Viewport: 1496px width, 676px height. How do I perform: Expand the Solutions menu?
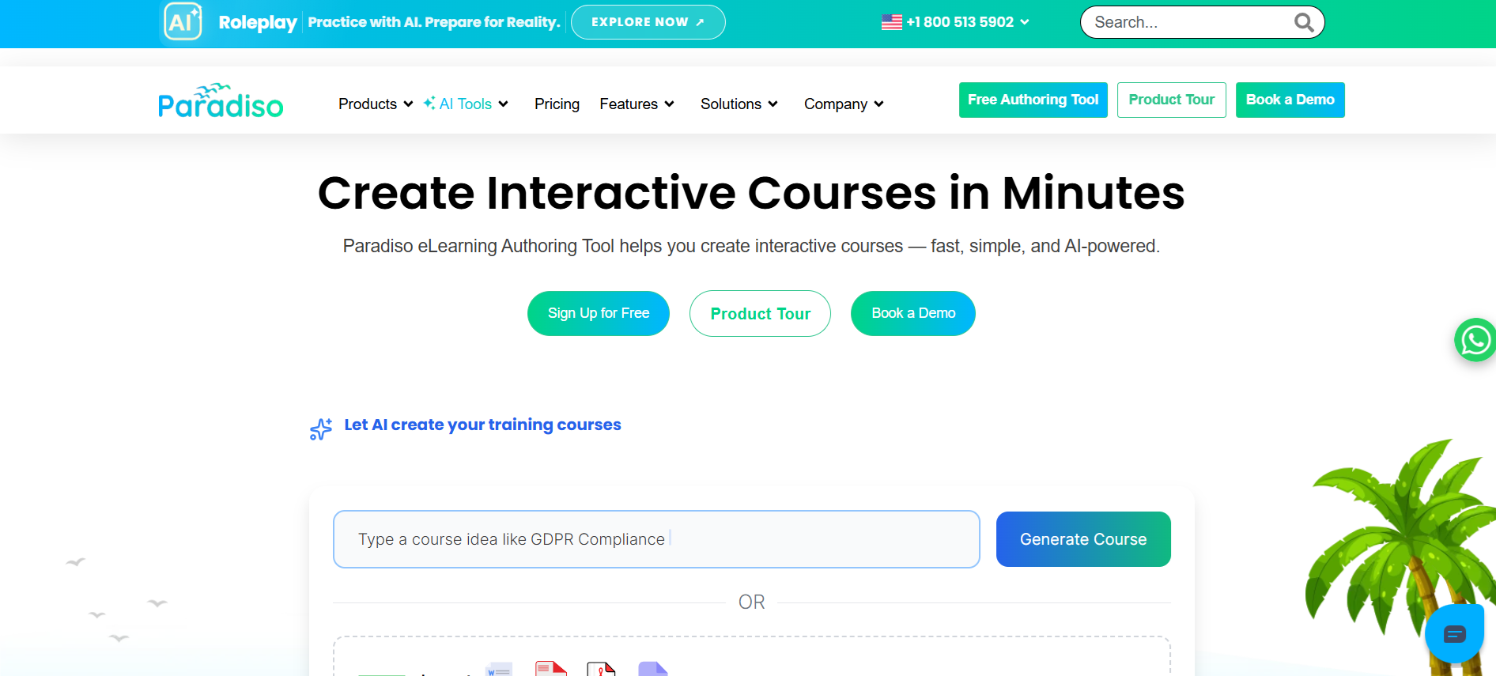pos(739,104)
